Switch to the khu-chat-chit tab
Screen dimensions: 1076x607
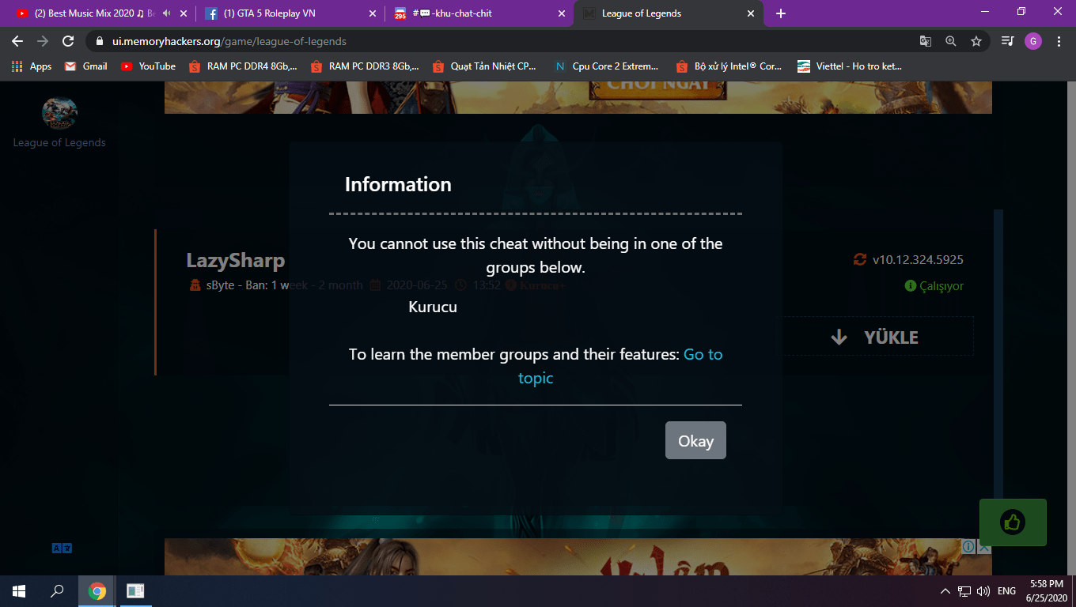point(479,13)
